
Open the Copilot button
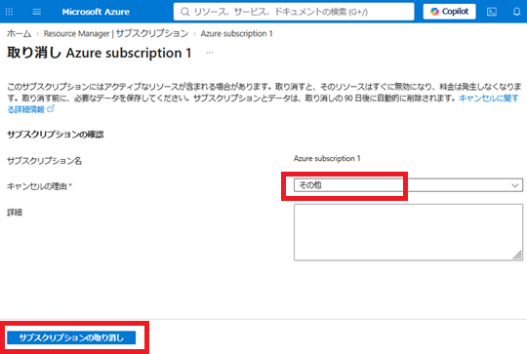click(449, 12)
